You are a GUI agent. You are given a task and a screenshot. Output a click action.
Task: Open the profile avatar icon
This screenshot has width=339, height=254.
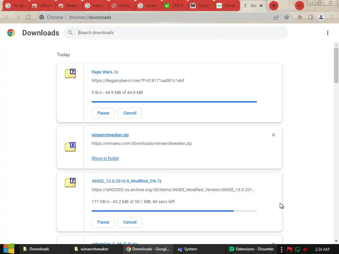point(321,17)
